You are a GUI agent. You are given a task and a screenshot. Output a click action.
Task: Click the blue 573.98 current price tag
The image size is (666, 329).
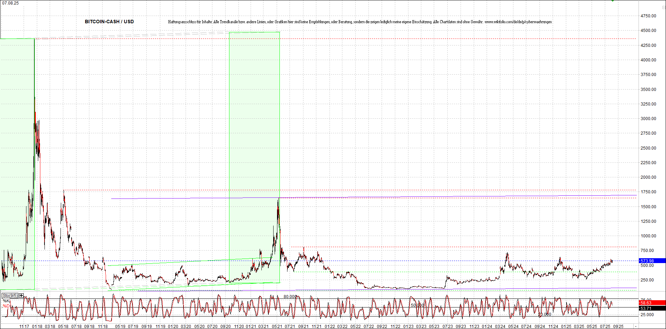[652, 261]
